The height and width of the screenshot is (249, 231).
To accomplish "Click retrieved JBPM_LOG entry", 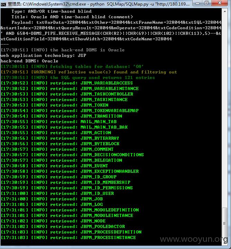I will point(52,205).
